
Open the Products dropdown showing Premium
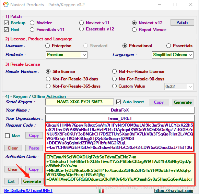click(x=67, y=55)
